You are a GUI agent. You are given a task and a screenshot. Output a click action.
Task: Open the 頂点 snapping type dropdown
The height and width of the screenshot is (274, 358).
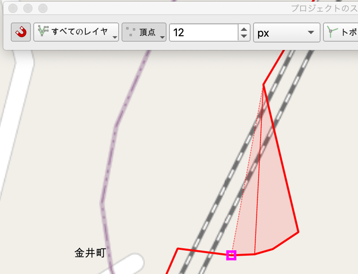pyautogui.click(x=144, y=32)
